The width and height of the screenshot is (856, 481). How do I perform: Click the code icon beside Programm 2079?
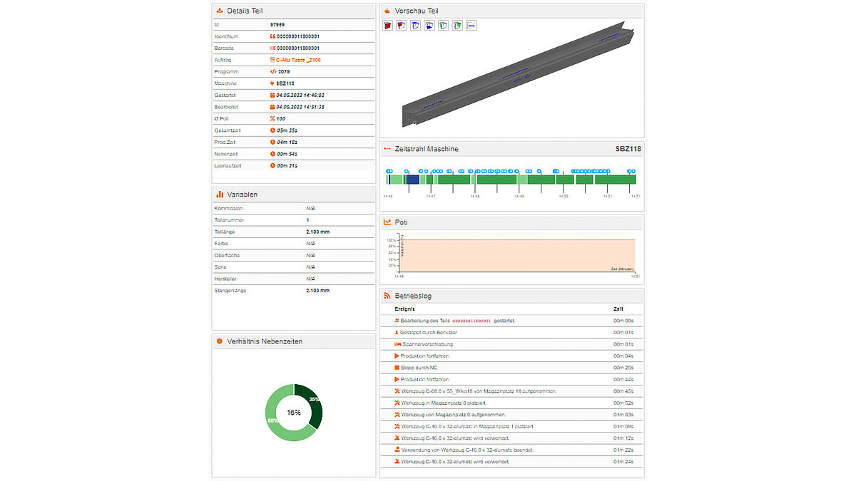pos(272,71)
